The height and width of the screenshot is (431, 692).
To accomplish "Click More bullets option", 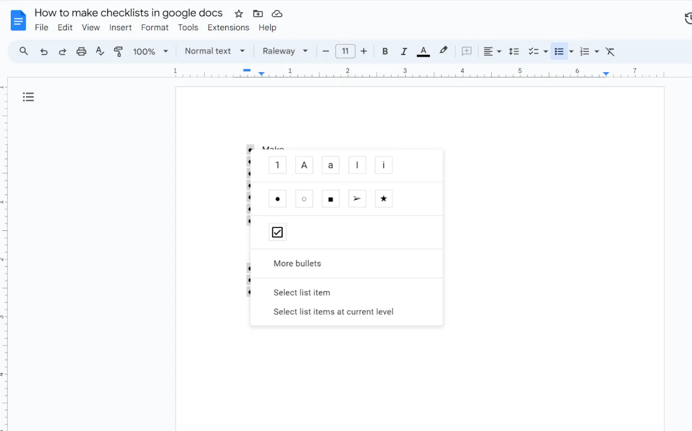I will point(297,263).
